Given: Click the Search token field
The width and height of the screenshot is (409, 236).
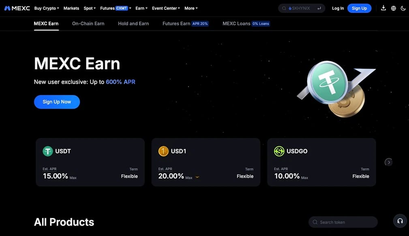Looking at the screenshot, I should pyautogui.click(x=343, y=222).
